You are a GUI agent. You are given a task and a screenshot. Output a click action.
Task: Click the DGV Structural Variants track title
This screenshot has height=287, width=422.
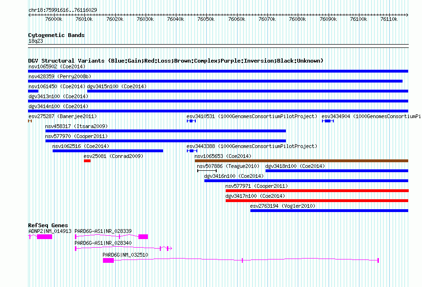pos(176,61)
